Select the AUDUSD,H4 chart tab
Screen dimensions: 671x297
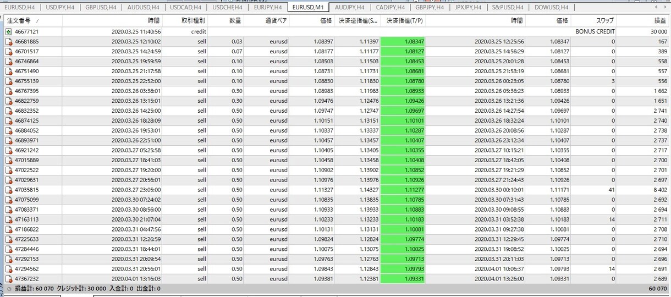[144, 8]
